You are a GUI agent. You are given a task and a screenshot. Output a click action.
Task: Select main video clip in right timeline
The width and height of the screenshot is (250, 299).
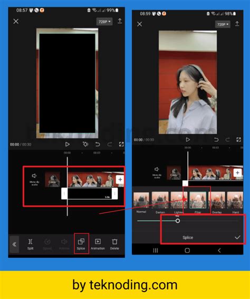click(x=211, y=173)
